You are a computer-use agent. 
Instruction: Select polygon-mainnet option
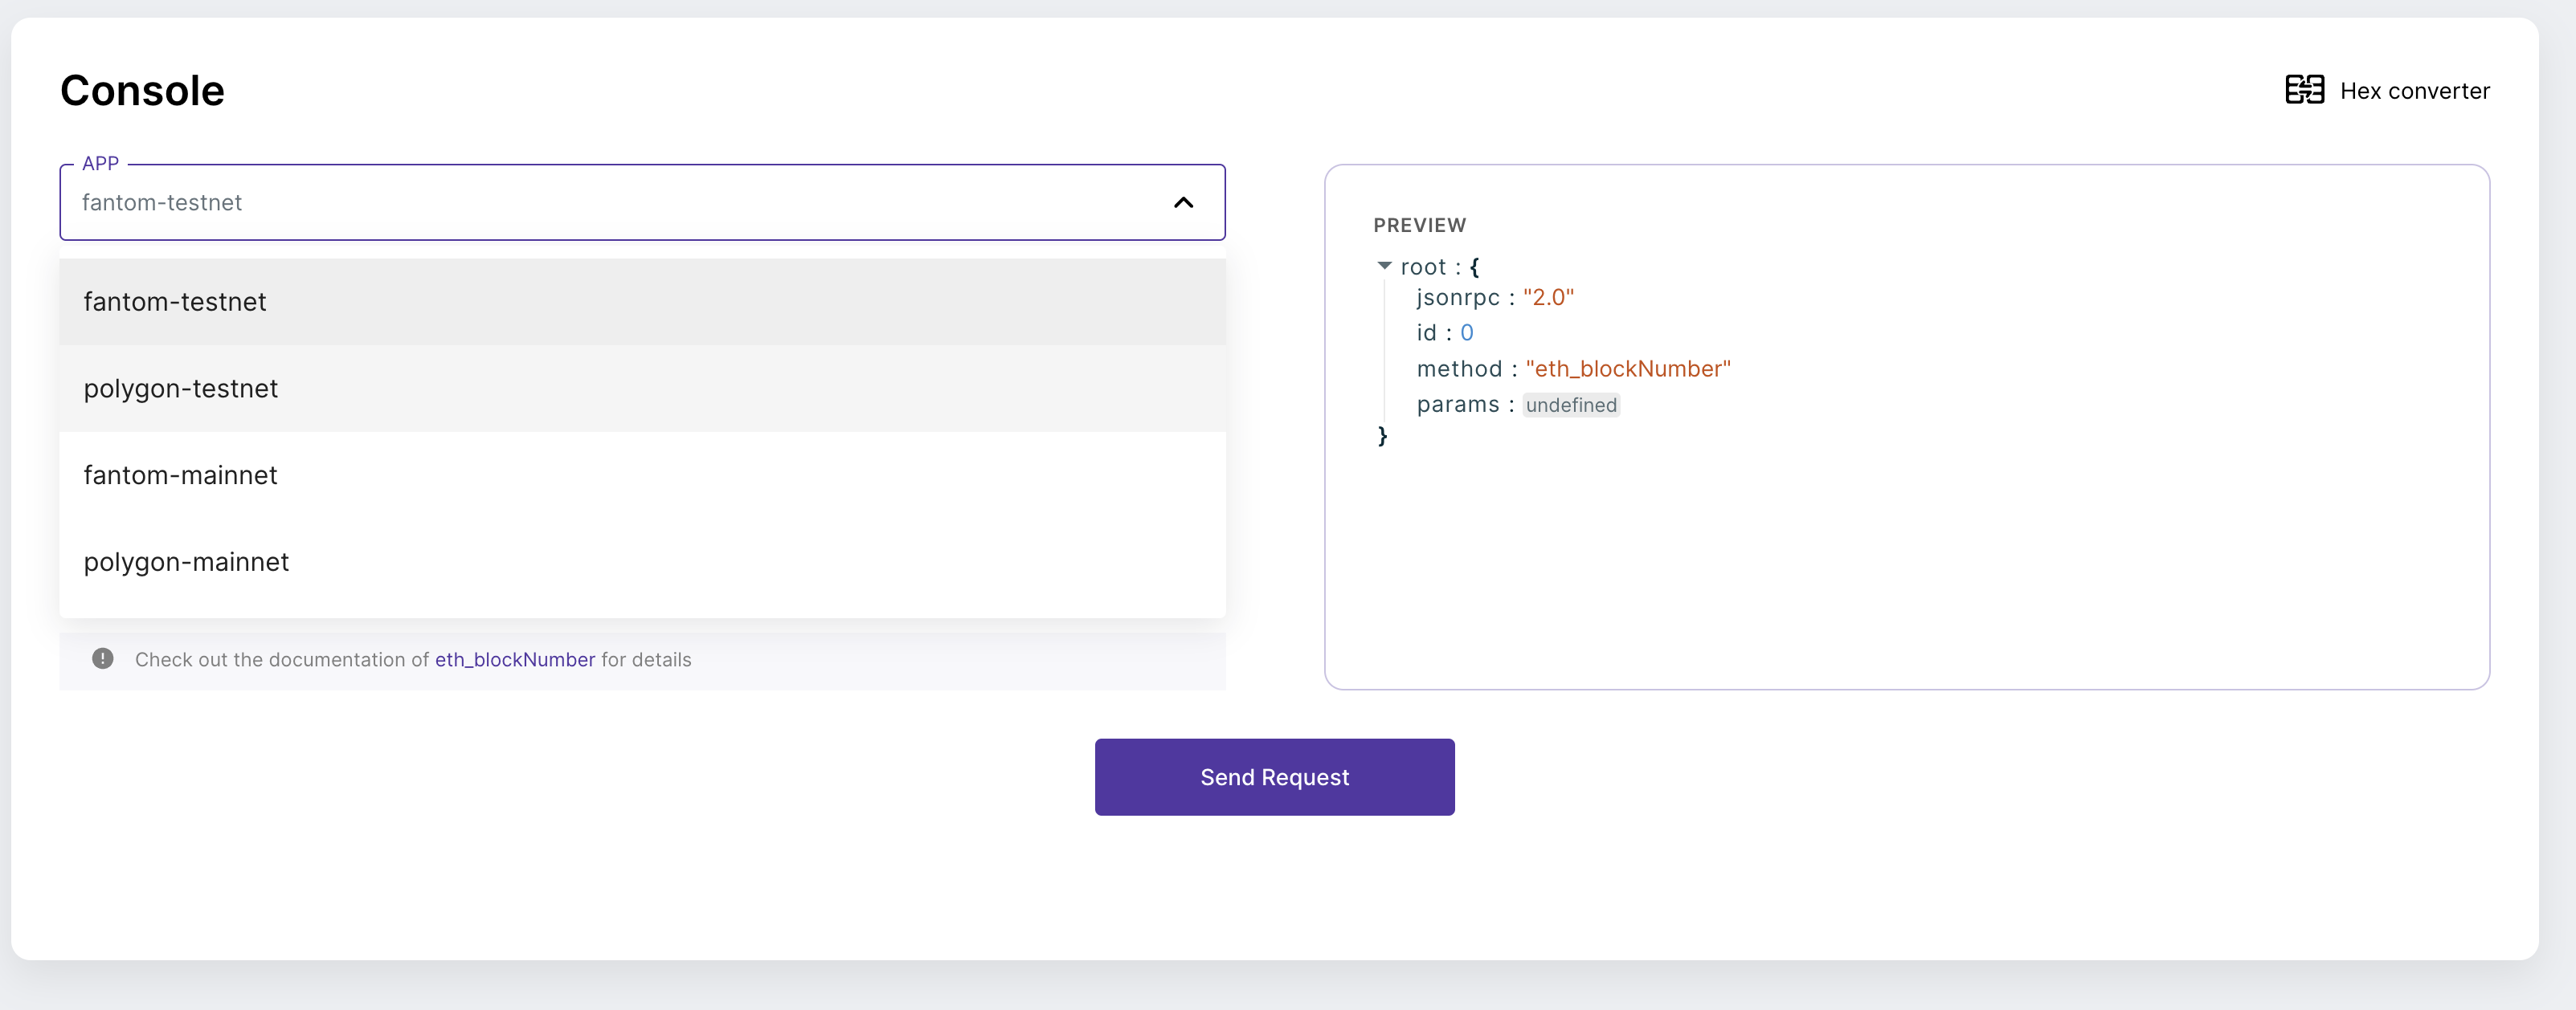[642, 563]
